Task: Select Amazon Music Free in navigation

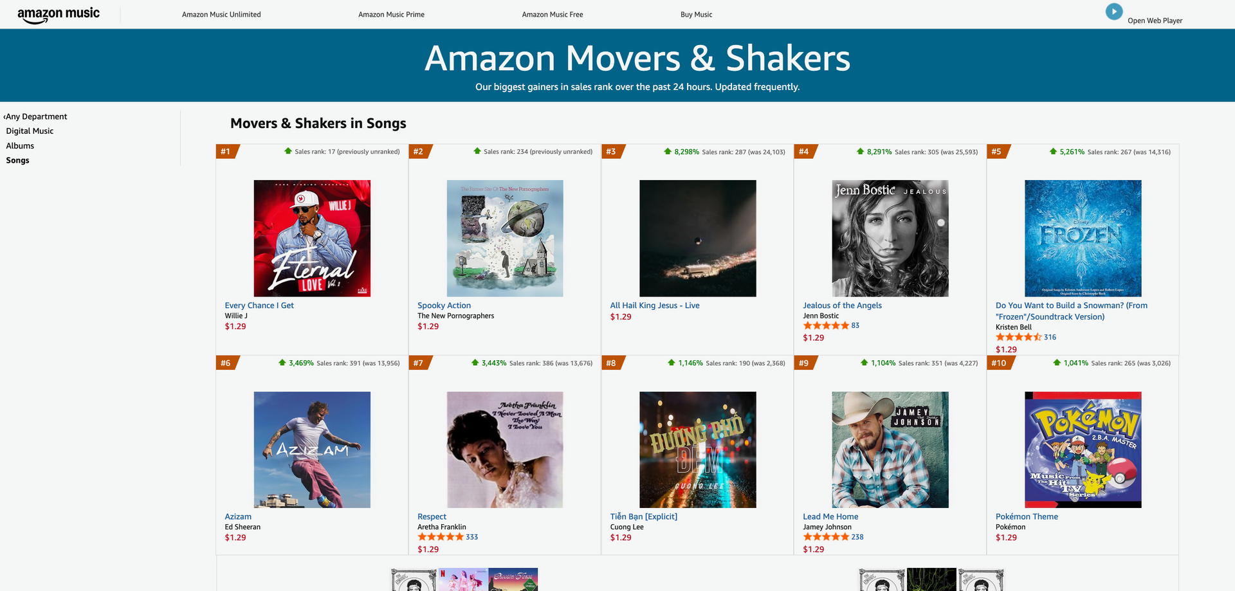Action: (553, 15)
